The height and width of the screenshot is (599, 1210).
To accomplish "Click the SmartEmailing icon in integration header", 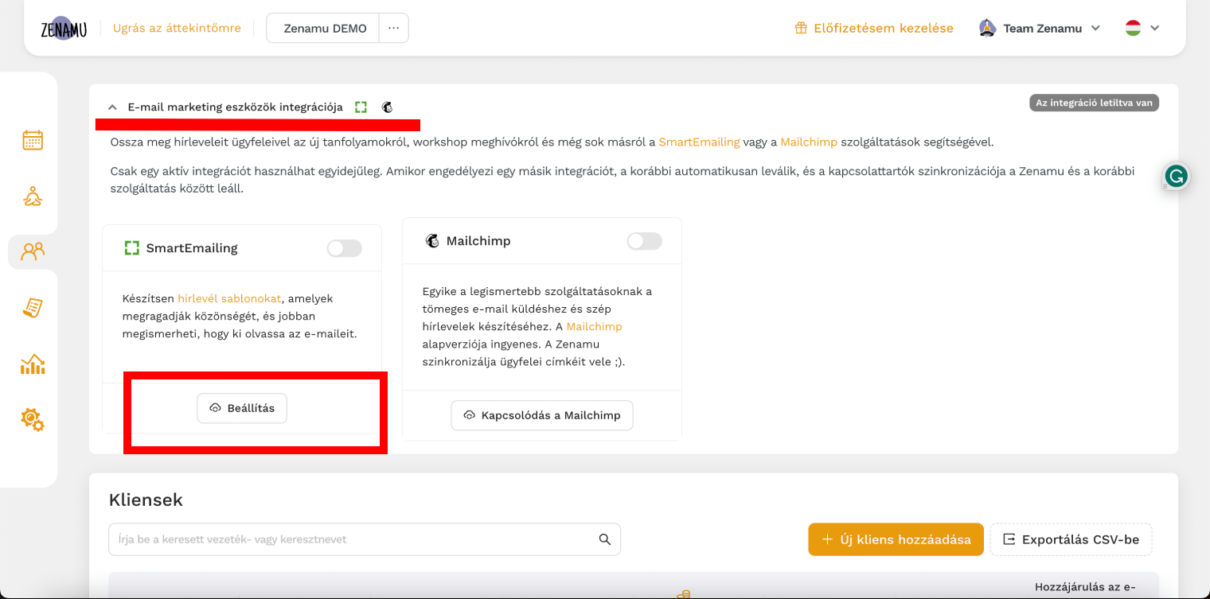I will pos(361,107).
